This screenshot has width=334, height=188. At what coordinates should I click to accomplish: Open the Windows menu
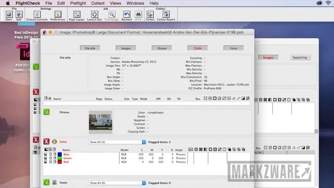[135, 3]
